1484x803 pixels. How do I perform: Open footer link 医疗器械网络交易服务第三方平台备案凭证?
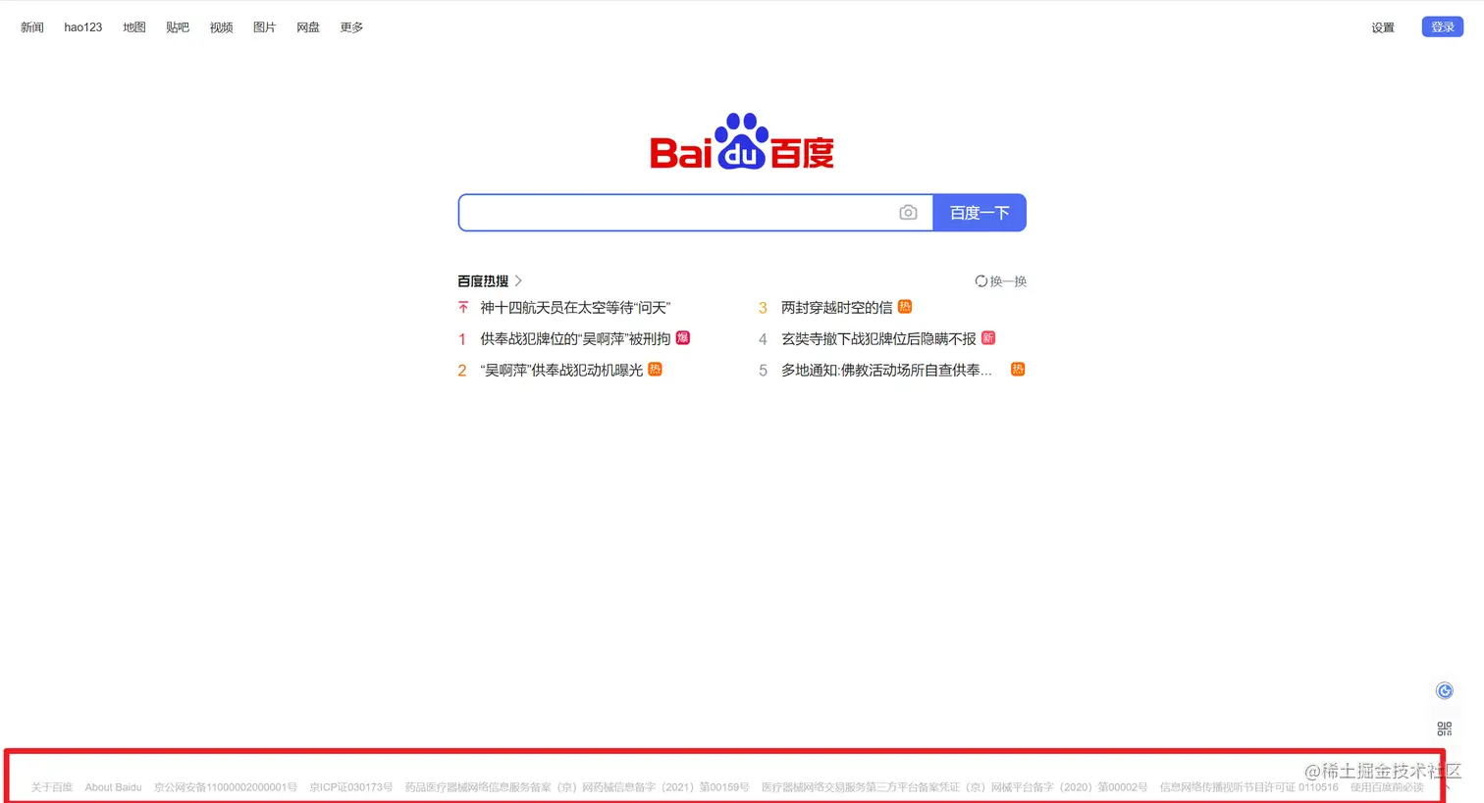point(954,787)
